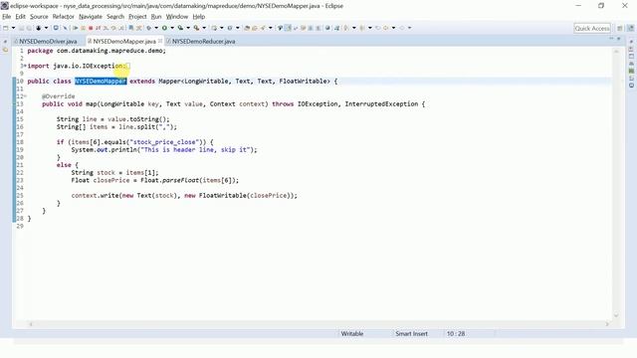Restore the minimized right view stack
The image size is (637, 358).
point(631,42)
